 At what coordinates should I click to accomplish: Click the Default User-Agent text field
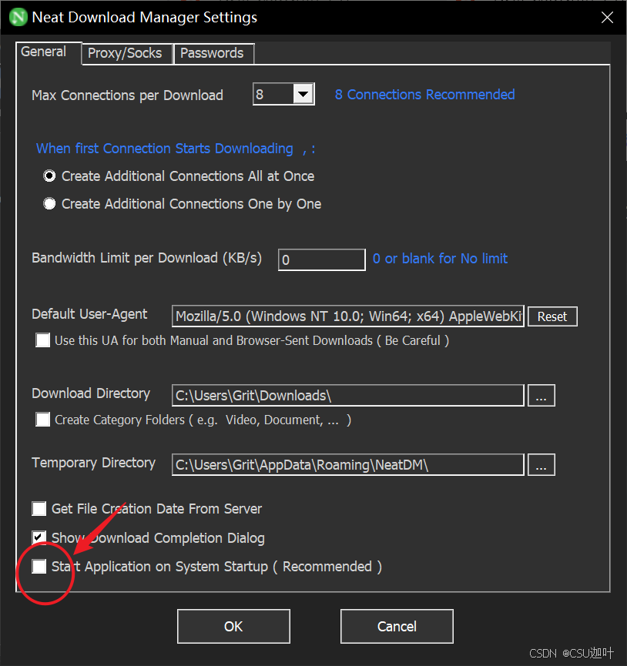348,316
